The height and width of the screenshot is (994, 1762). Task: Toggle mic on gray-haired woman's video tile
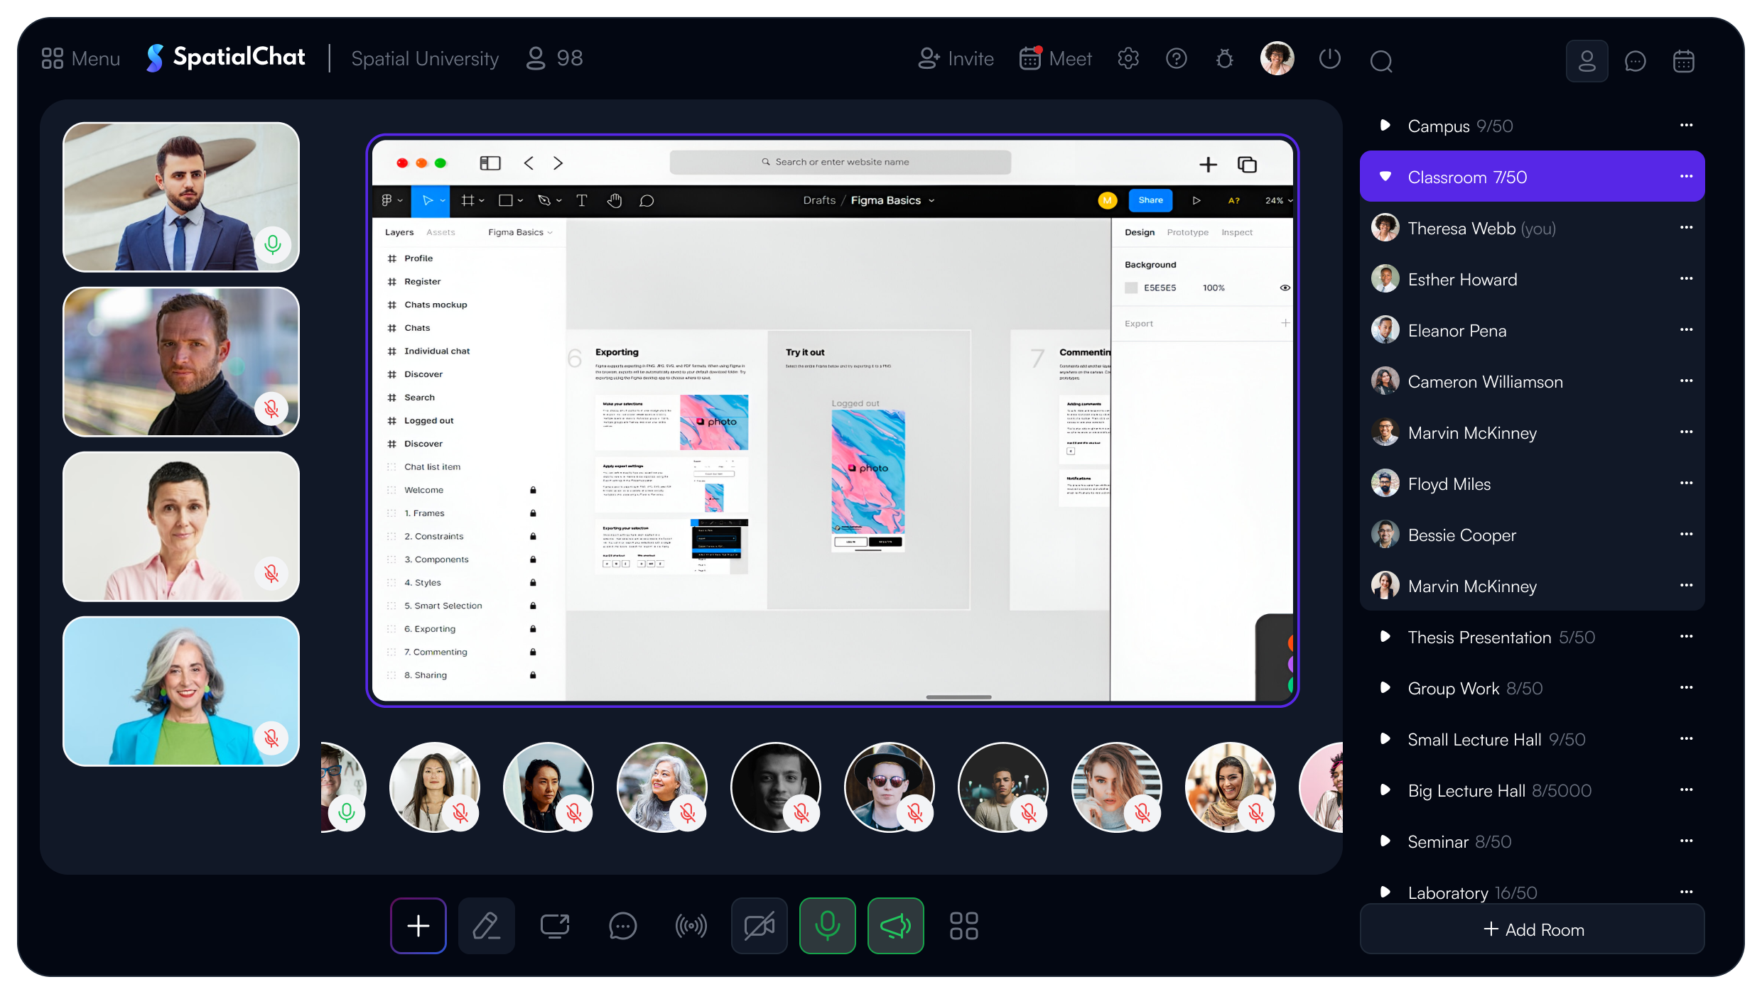(x=271, y=738)
